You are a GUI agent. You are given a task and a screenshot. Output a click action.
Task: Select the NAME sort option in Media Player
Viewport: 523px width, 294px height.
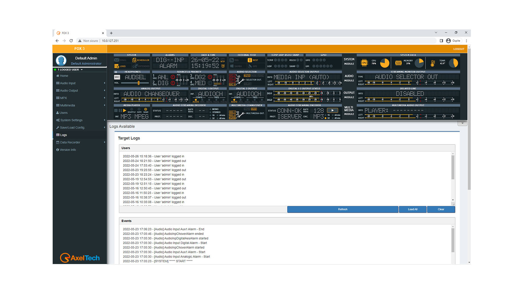146,110
